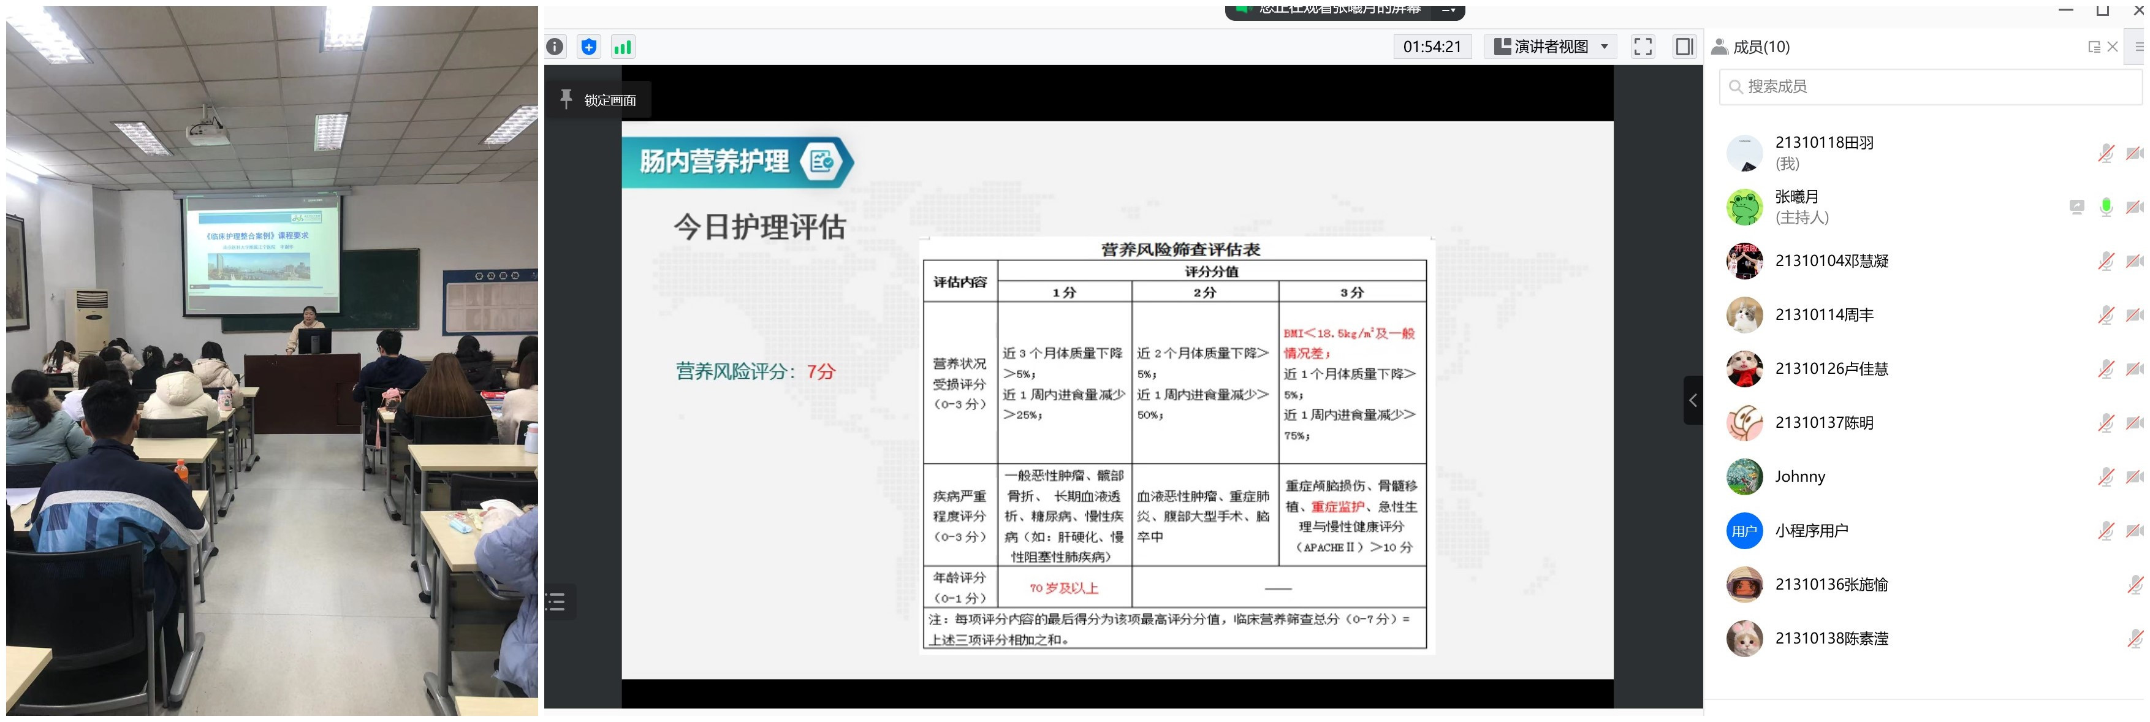Screen dimensions: 2150x722
Task: Open the list menu at bottom-left of the shared screen
Action: pyautogui.click(x=556, y=602)
